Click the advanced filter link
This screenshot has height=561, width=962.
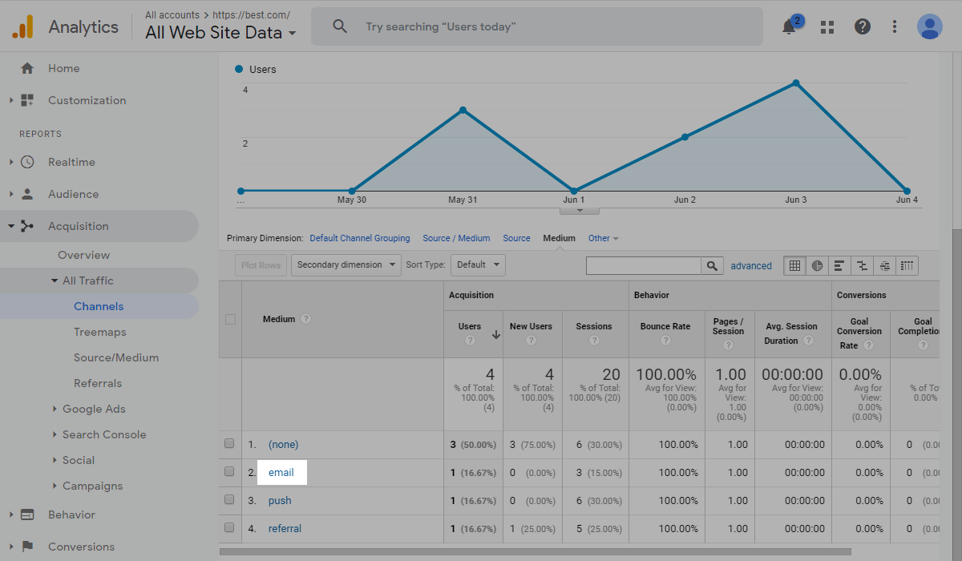(751, 265)
